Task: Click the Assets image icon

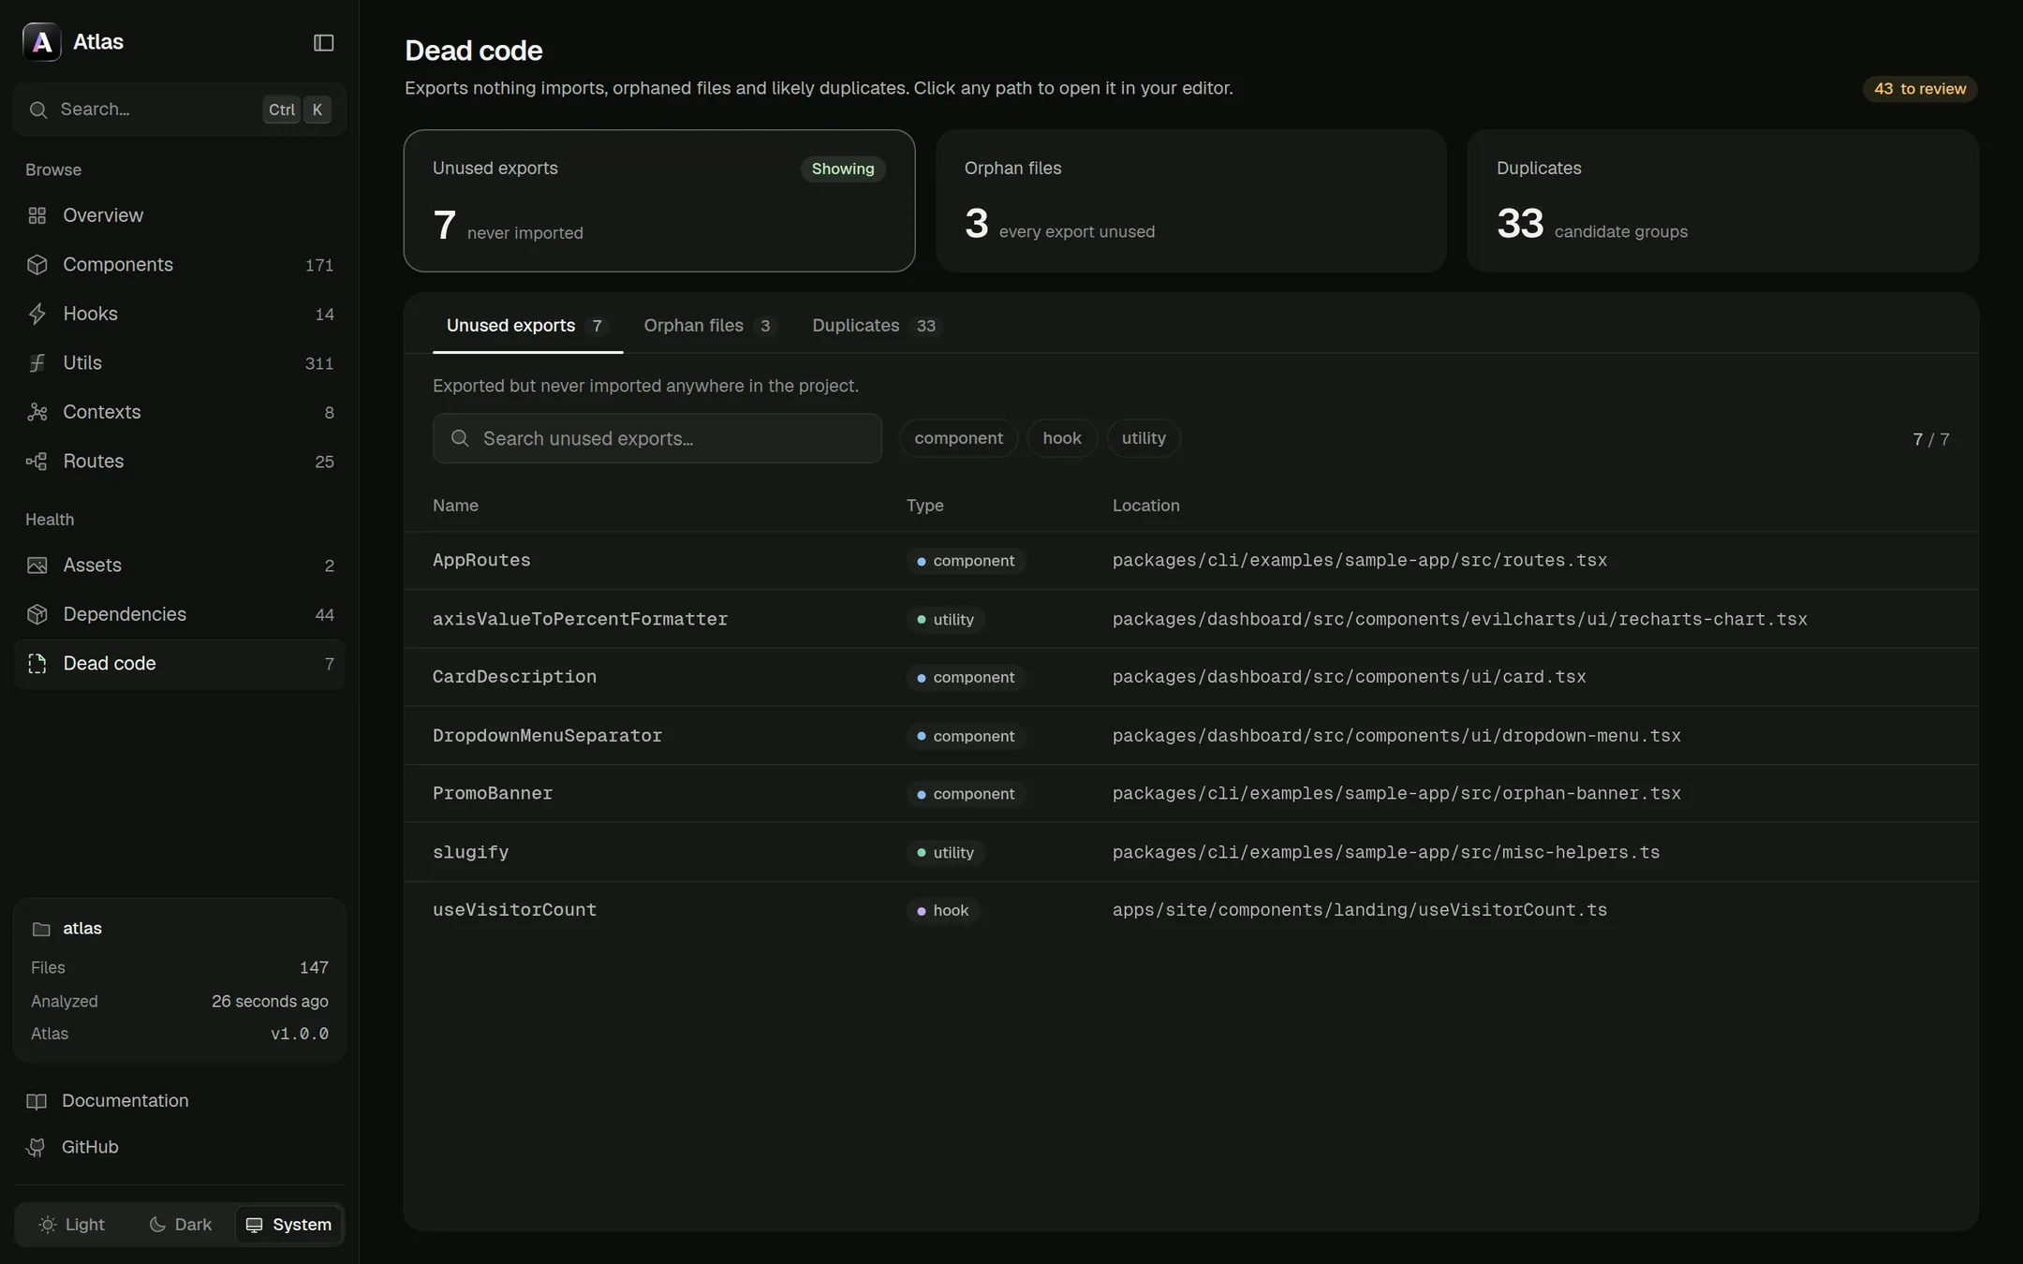Action: click(x=37, y=566)
